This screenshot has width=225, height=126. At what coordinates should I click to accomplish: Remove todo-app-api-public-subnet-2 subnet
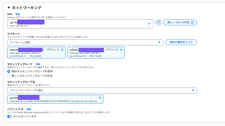pos(62,50)
